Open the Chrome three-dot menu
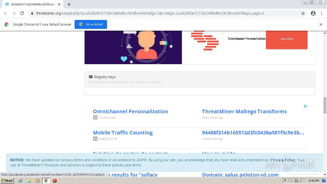 click(x=321, y=13)
